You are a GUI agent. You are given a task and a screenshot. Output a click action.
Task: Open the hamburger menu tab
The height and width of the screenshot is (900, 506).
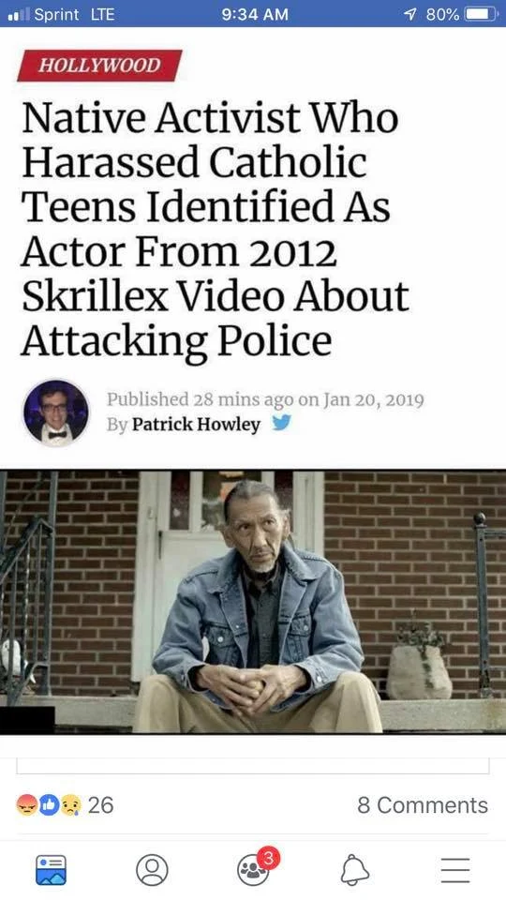pos(455,870)
